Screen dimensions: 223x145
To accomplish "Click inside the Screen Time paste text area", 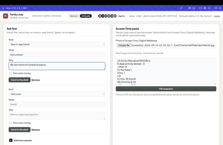I will point(166,71).
